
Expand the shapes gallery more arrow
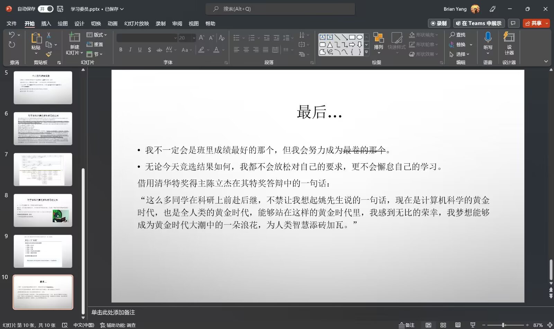366,52
